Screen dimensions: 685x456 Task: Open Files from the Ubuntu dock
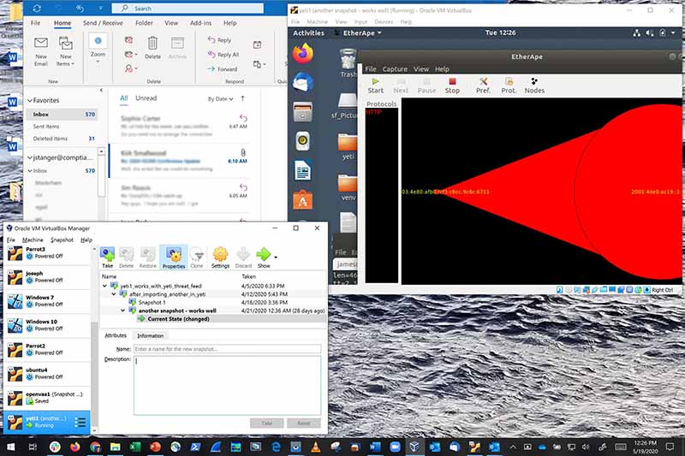pyautogui.click(x=303, y=112)
